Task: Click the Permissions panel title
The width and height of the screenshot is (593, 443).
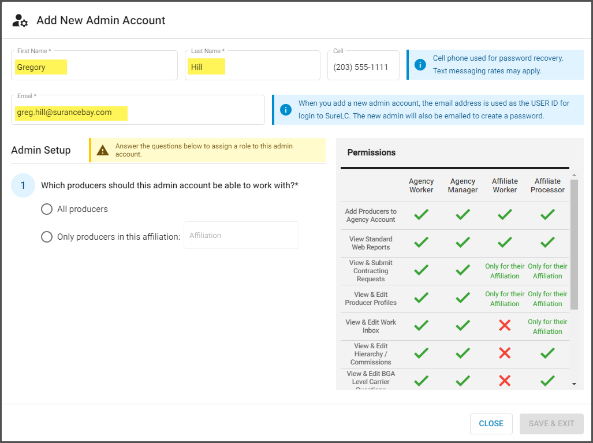Action: [x=371, y=152]
